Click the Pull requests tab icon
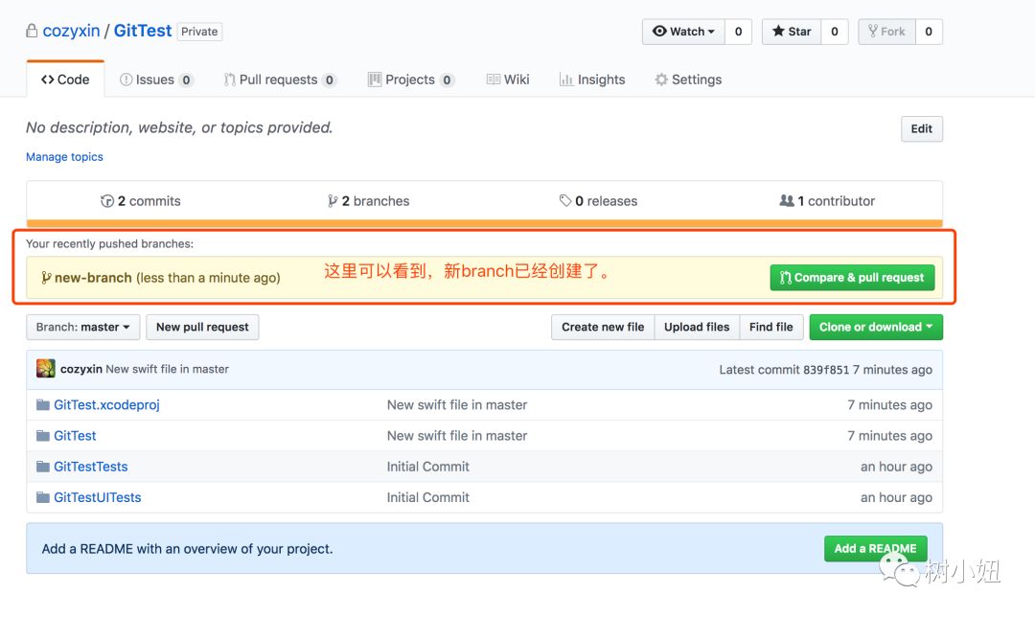The height and width of the screenshot is (617, 1035). 229,80
